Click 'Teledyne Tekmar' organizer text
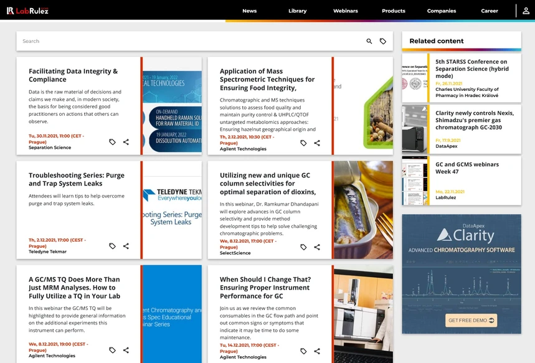Image resolution: width=535 pixels, height=363 pixels. pos(47,252)
